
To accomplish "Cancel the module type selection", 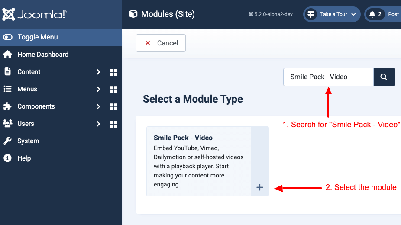I will pos(161,43).
